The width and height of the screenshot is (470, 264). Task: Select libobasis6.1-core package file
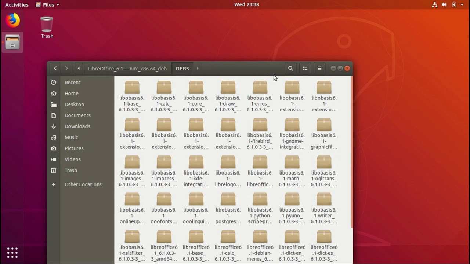[196, 96]
